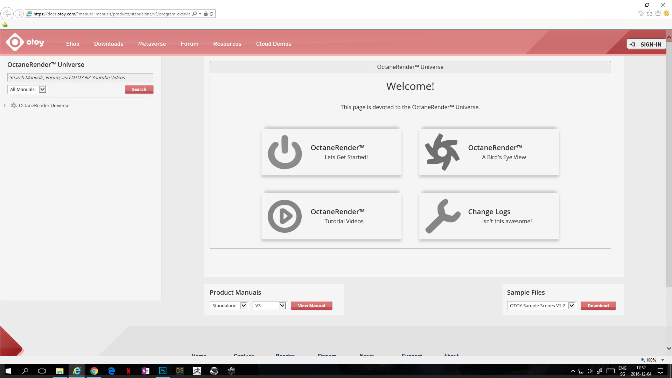Screen dimensions: 672x378
Task: Click the favorites star in the bookmarks bar
Action: (x=5, y=25)
